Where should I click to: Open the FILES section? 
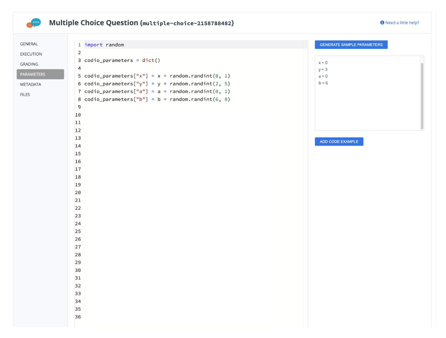[25, 94]
